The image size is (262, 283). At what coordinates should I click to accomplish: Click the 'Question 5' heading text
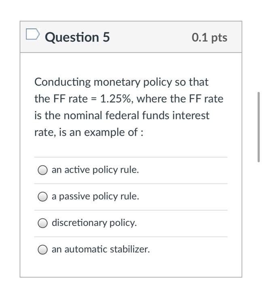tap(77, 37)
